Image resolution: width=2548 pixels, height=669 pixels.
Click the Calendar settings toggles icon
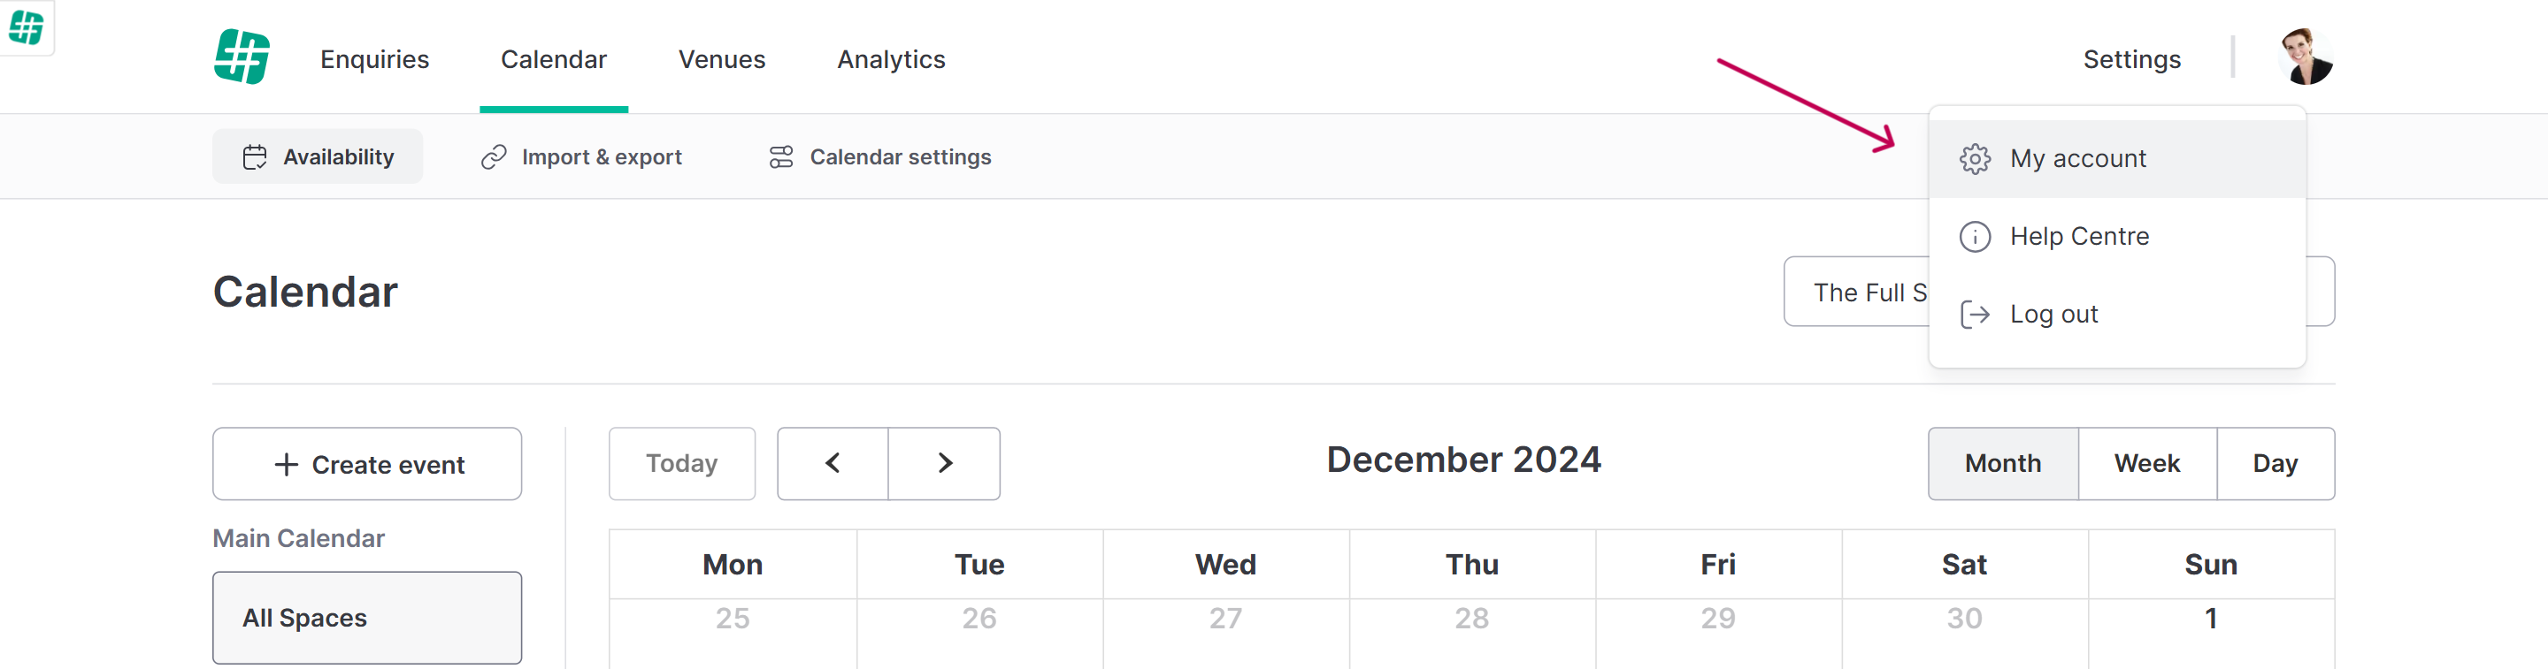[x=781, y=157]
